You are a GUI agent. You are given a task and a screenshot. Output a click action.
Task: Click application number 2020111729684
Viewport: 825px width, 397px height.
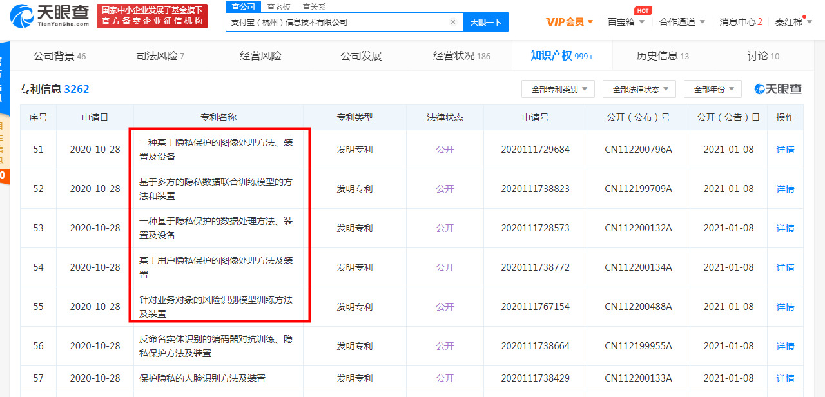(535, 150)
